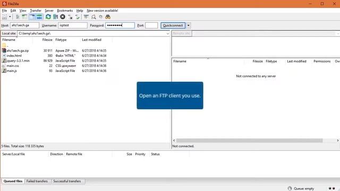
Task: Select main.js file icon
Action: (x=4, y=71)
